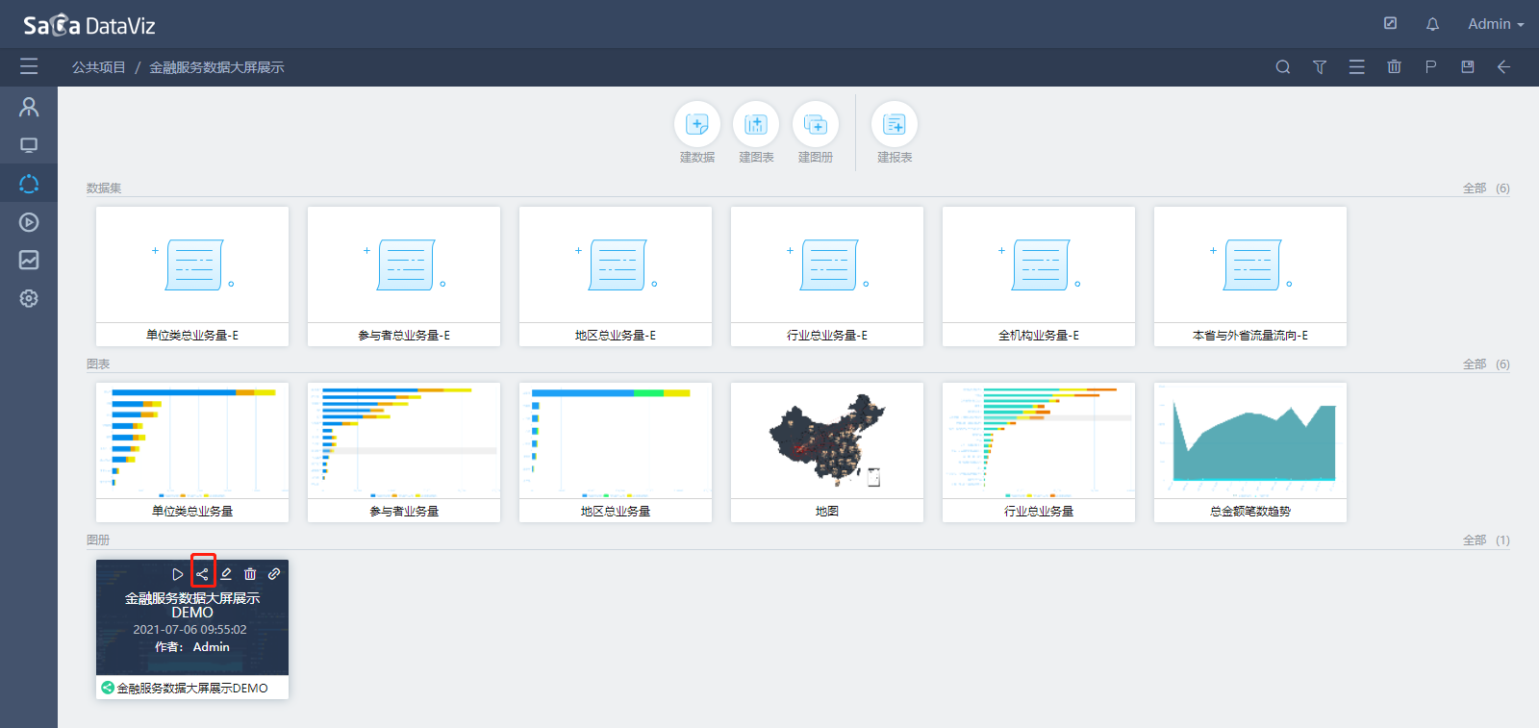
Task: Click the 数据集 section heading
Action: point(104,188)
